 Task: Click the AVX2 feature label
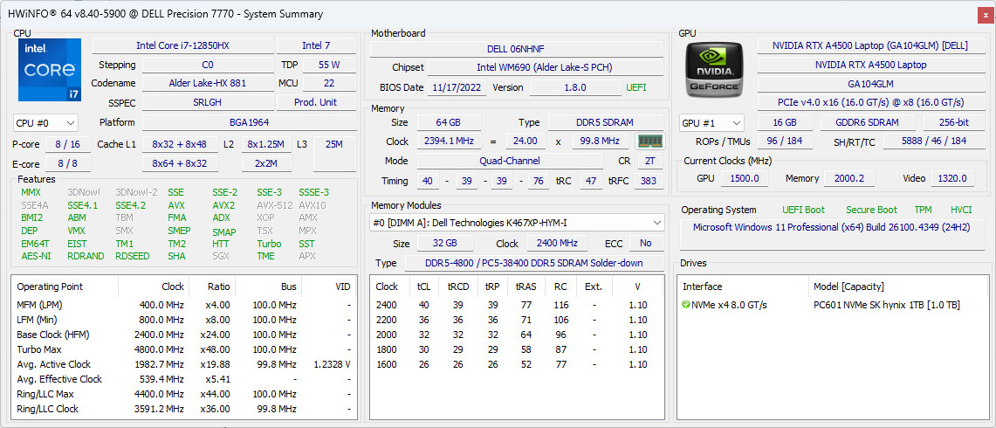223,205
